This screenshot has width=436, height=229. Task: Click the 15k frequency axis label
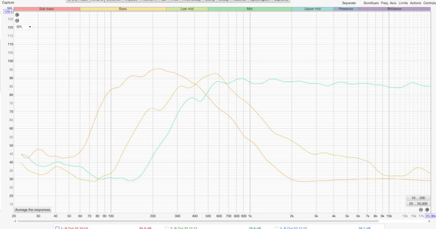pos(414,216)
